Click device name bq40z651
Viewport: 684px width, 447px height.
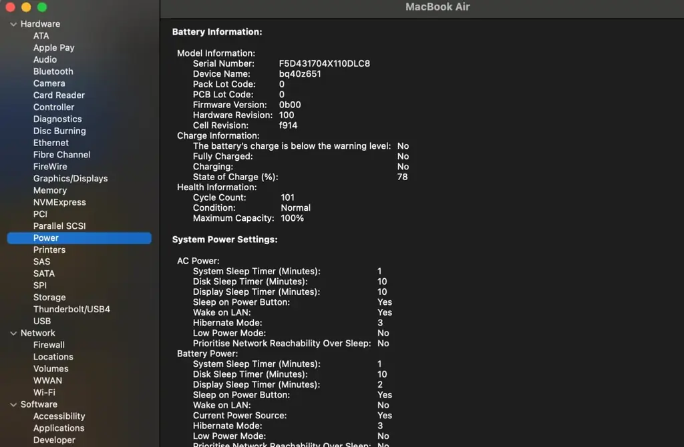point(300,74)
